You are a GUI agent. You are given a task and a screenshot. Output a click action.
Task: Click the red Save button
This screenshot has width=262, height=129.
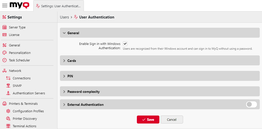tap(148, 120)
